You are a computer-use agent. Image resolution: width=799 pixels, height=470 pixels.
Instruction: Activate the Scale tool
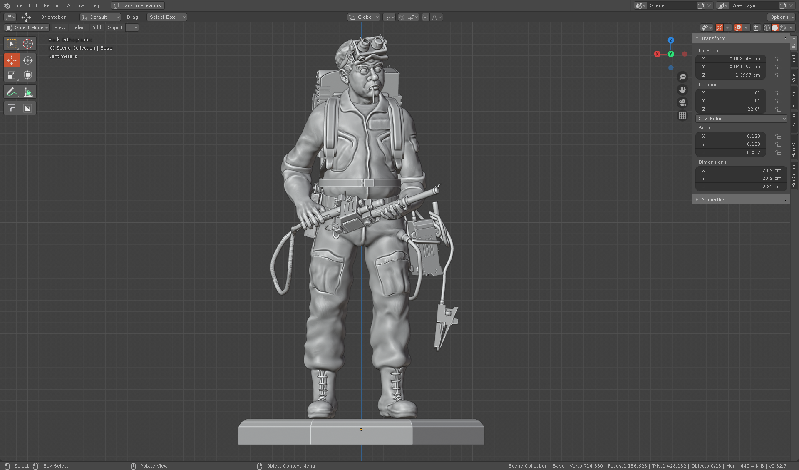[x=11, y=75]
